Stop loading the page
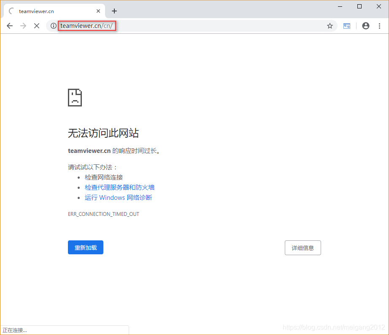This screenshot has height=335, width=389. coord(37,26)
